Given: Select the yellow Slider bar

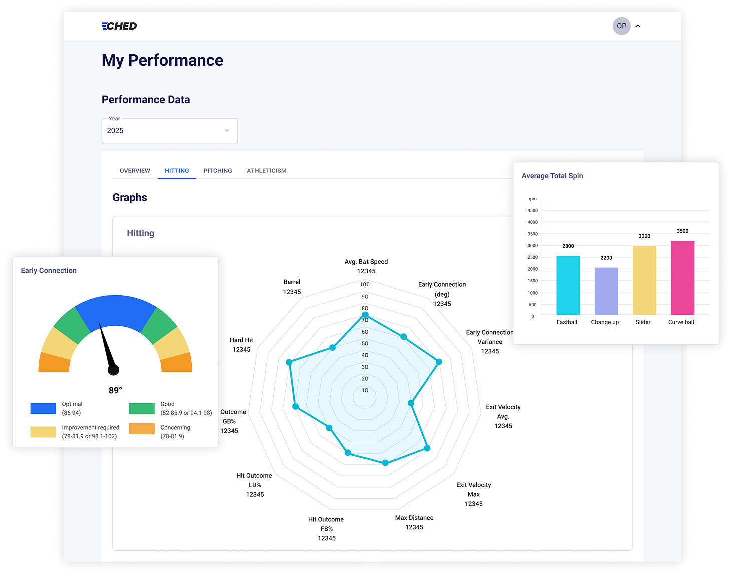Looking at the screenshot, I should point(644,280).
